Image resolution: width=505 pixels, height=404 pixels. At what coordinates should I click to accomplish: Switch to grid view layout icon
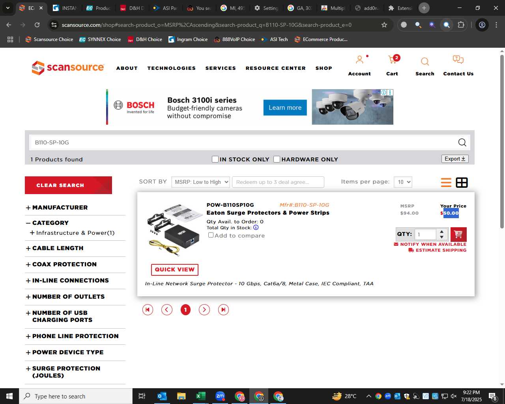point(462,182)
